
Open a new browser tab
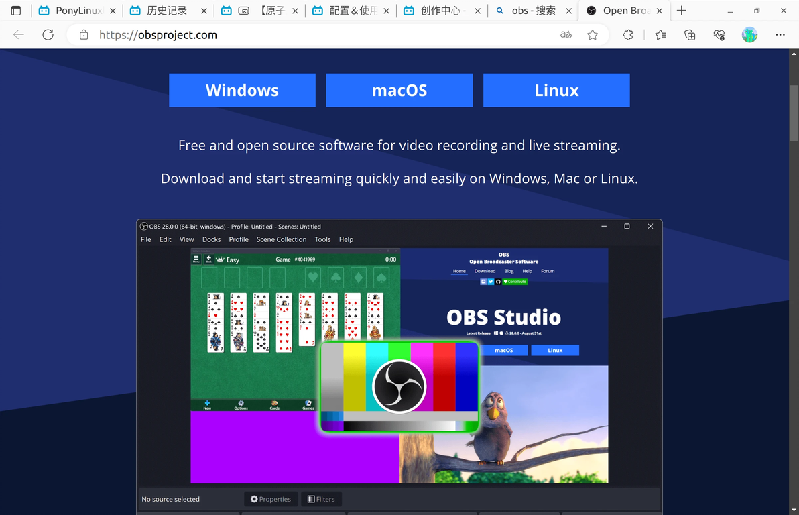pyautogui.click(x=681, y=11)
